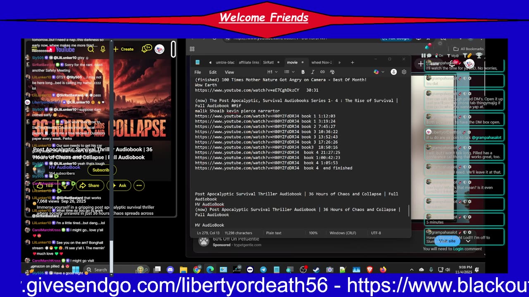Viewport: 529px width, 297px height.
Task: Click the Login link to comment
Action: [458, 249]
